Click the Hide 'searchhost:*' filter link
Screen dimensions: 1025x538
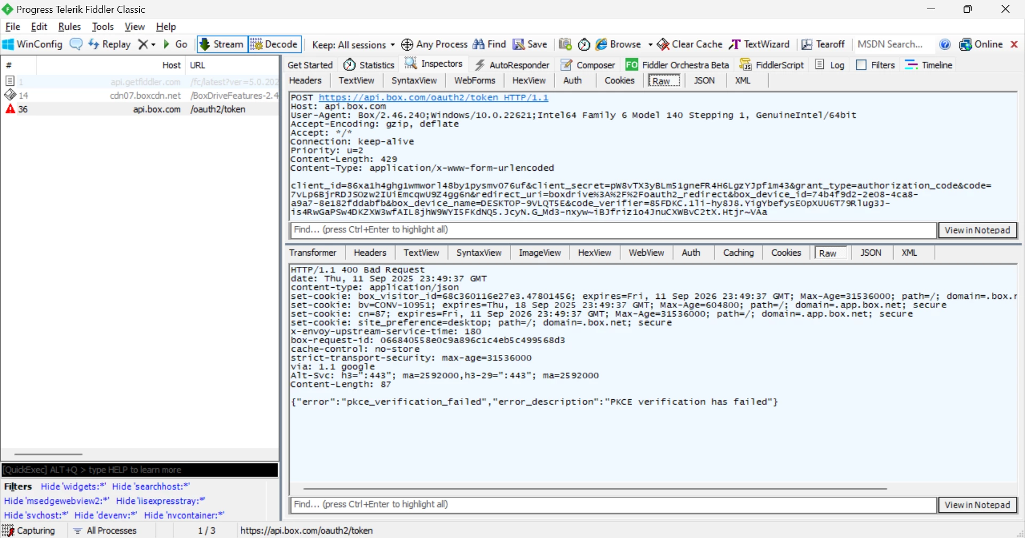click(x=151, y=487)
